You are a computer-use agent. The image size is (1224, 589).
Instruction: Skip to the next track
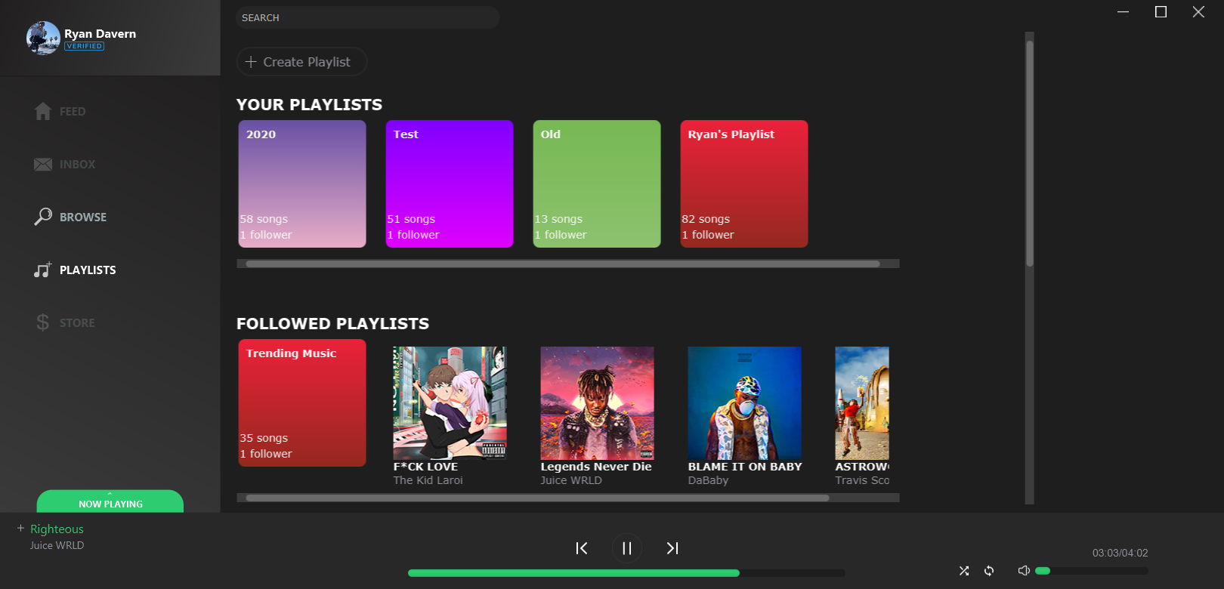(672, 548)
